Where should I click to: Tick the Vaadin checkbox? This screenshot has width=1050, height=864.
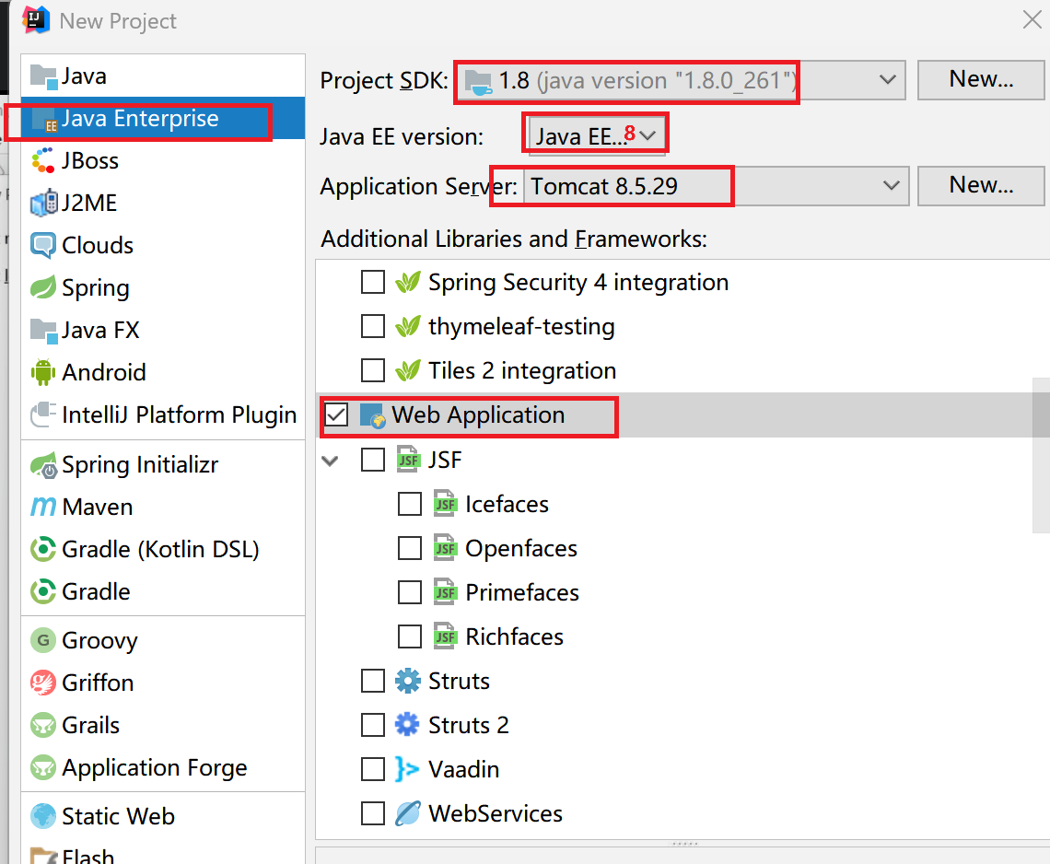[x=373, y=769]
